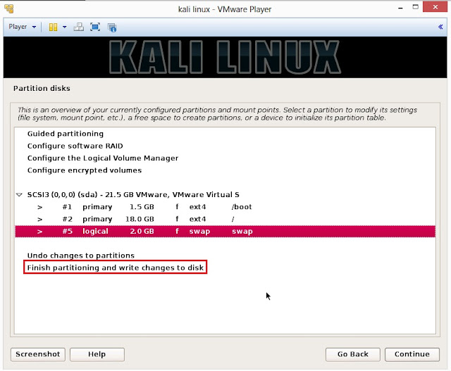Image resolution: width=451 pixels, height=371 pixels.
Task: Click the Send Ctrl+Alt+Del toolbar icon
Action: pos(78,27)
